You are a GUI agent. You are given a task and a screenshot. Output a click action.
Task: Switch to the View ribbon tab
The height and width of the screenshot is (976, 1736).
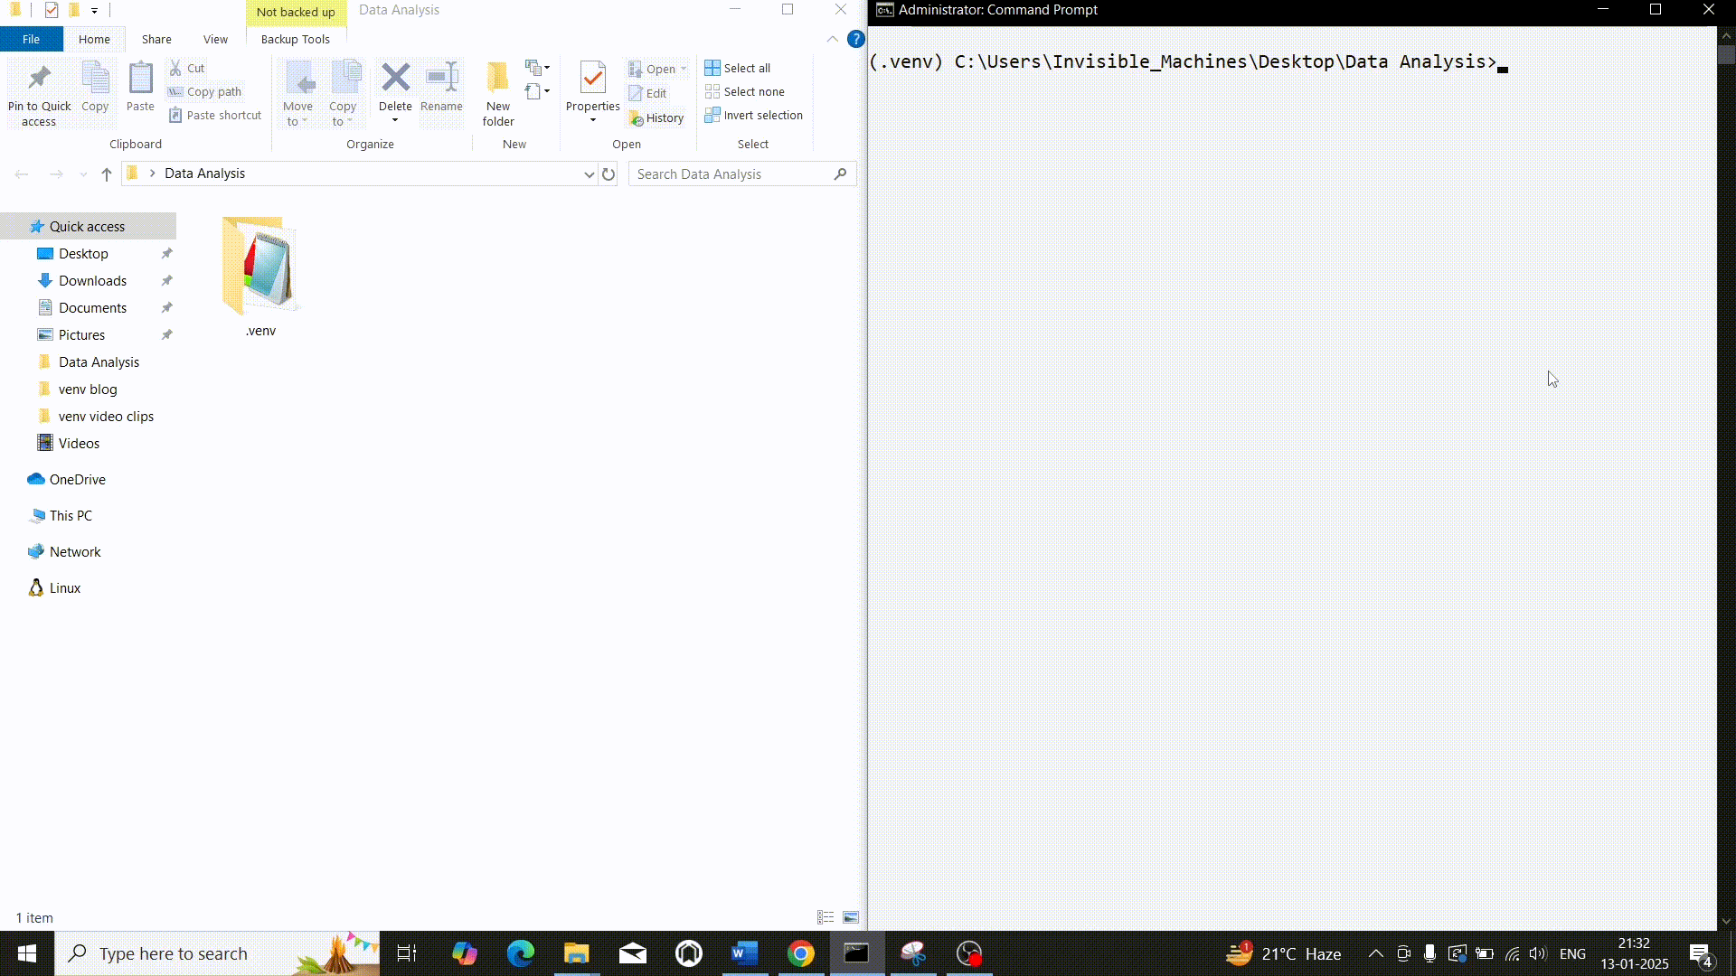pos(215,39)
